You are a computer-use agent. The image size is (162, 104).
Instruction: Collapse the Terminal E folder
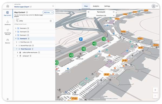[x=16, y=39]
